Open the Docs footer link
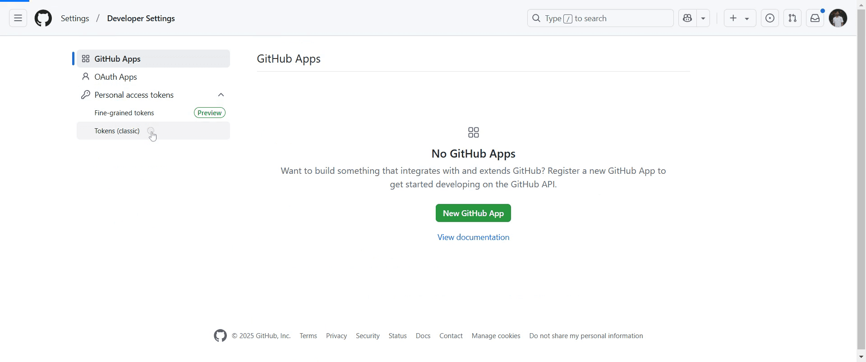Viewport: 866px width, 362px height. pos(423,336)
